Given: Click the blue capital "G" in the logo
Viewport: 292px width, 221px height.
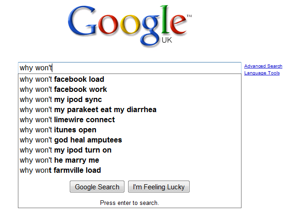Looking at the screenshot, I should pyautogui.click(x=84, y=22).
